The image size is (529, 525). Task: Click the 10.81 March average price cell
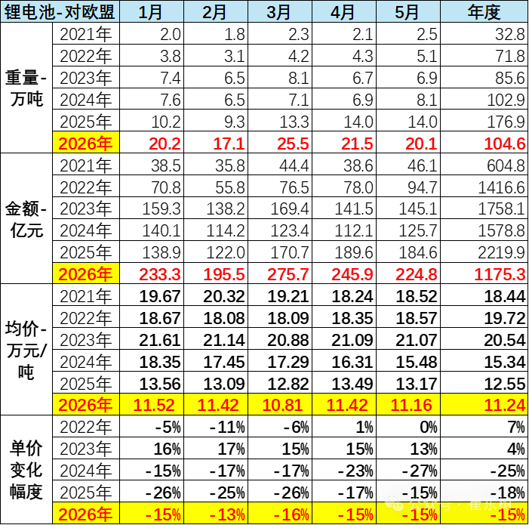coord(280,404)
